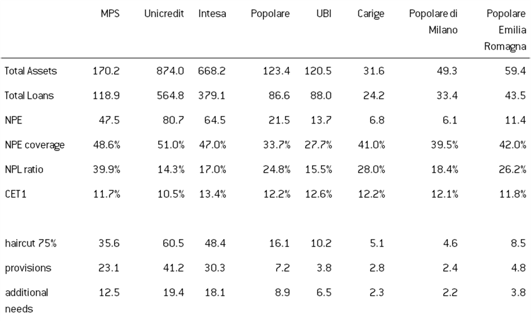531x322 pixels.
Task: Click the Carige column header
Action: tap(371, 14)
